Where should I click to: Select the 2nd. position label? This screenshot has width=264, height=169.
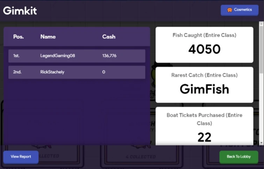coord(17,72)
